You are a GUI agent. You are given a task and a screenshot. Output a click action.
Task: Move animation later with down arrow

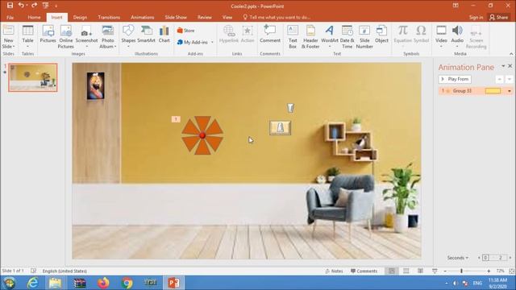509,79
